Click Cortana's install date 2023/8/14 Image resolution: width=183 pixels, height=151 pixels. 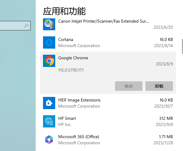[x=163, y=46]
